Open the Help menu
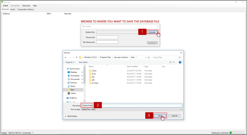The height and width of the screenshot is (135, 247). 35,6
